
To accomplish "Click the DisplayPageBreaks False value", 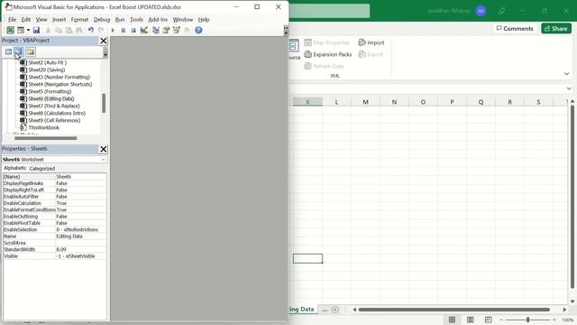I will tap(81, 183).
